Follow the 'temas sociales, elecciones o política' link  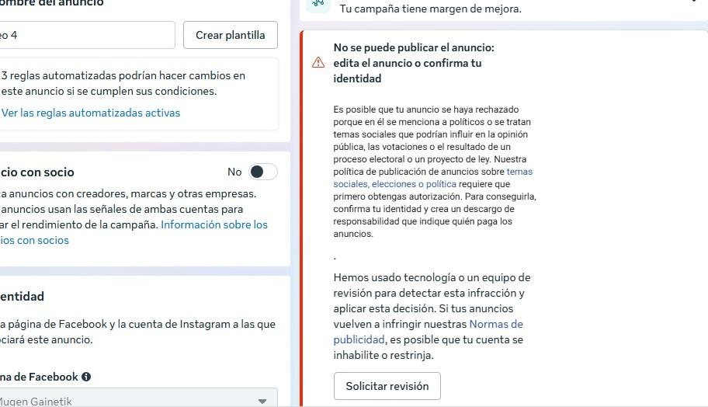pyautogui.click(x=394, y=184)
